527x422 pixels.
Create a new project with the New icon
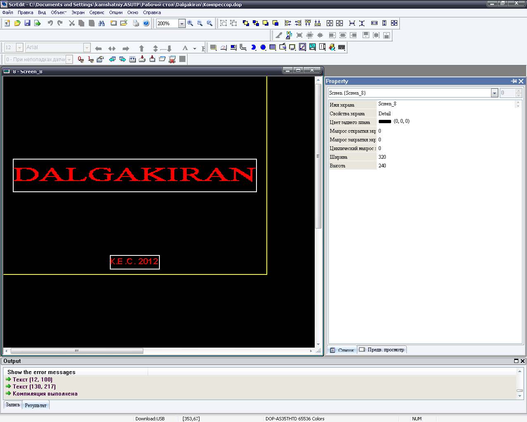tap(7, 23)
